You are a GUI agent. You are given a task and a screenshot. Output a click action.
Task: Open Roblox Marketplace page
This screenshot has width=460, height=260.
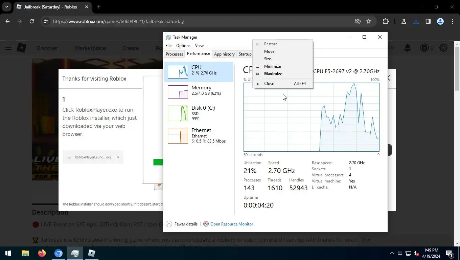[x=90, y=48]
